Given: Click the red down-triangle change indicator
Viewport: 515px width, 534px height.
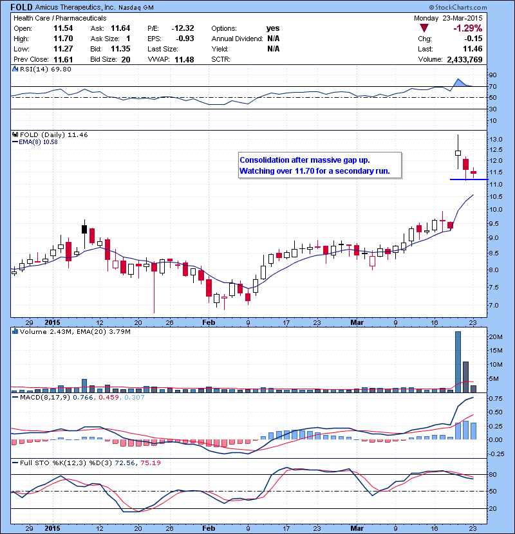Looking at the screenshot, I should [x=424, y=28].
